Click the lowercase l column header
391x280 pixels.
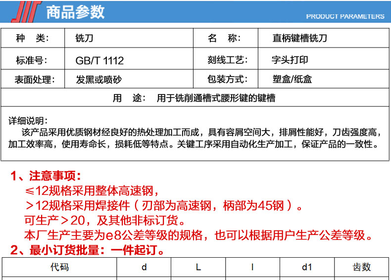(x=252, y=267)
